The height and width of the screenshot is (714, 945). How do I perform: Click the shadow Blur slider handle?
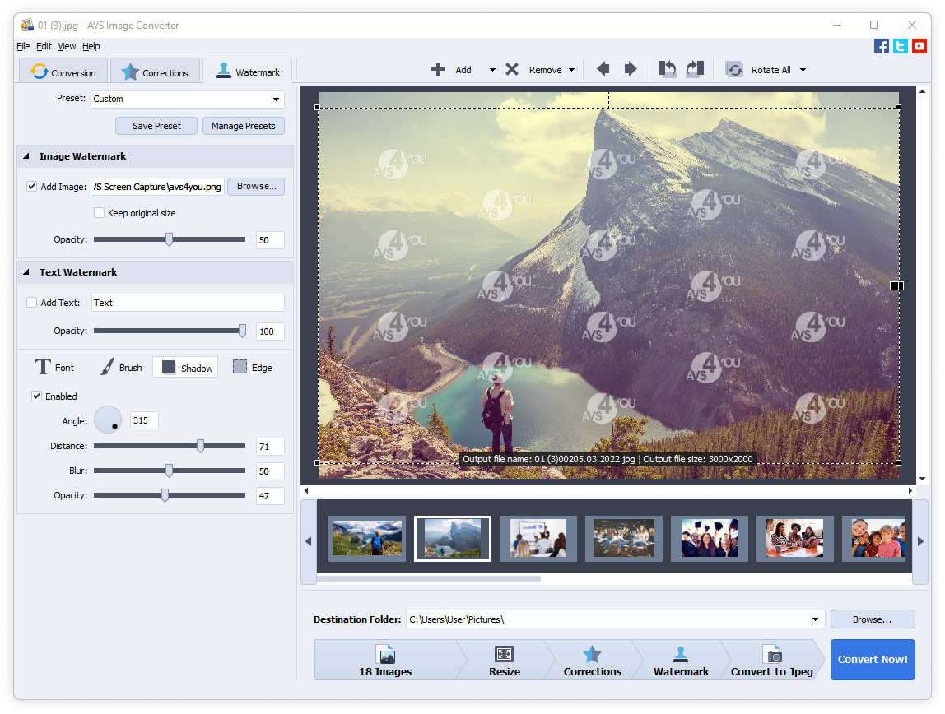coord(170,471)
